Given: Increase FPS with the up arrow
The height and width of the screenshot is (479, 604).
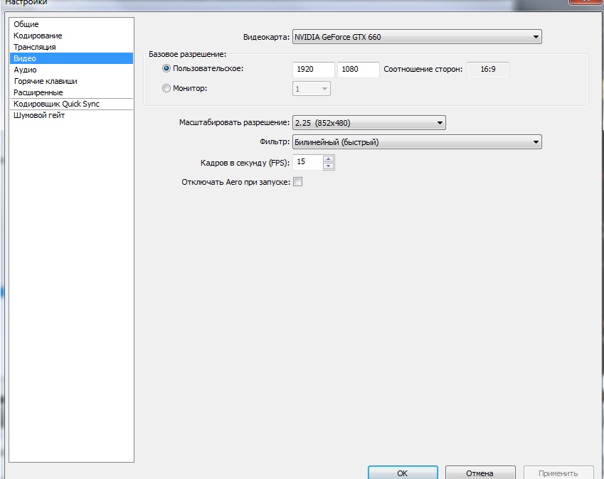Looking at the screenshot, I should coord(328,158).
